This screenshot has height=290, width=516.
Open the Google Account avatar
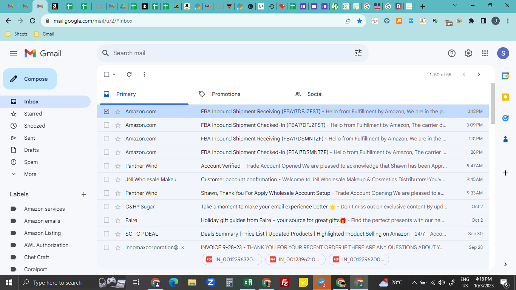[x=503, y=53]
